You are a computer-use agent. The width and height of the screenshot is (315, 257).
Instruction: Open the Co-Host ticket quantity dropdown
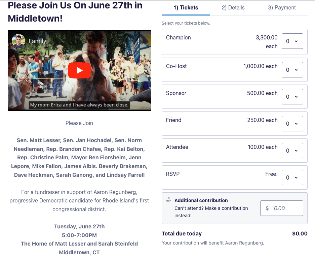coord(292,70)
